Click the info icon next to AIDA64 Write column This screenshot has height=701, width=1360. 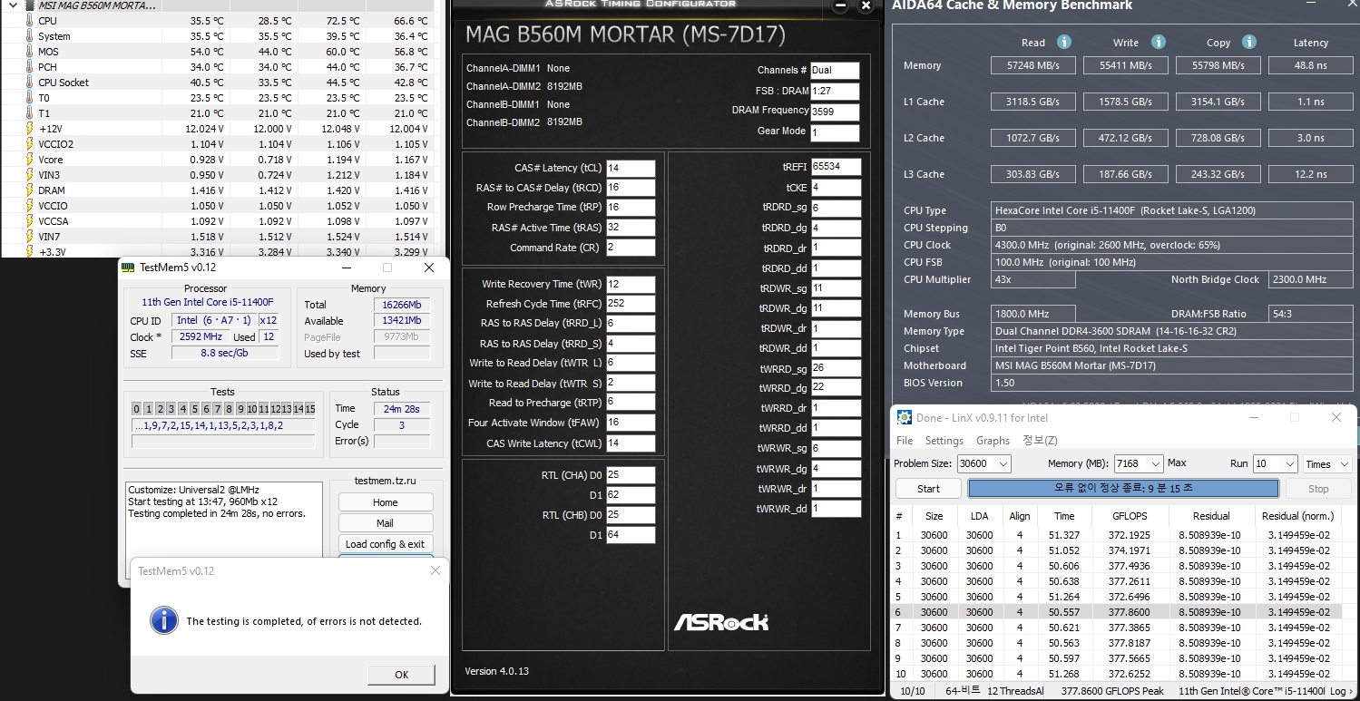click(1158, 42)
